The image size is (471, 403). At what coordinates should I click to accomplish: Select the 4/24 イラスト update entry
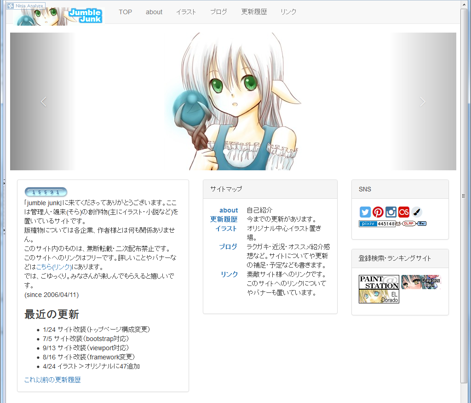[92, 366]
